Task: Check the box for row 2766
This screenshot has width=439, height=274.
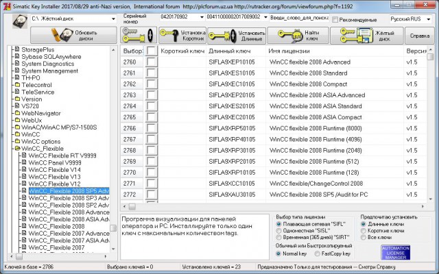Action: click(151, 128)
